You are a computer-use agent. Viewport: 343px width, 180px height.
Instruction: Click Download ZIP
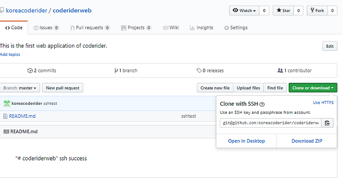(307, 141)
